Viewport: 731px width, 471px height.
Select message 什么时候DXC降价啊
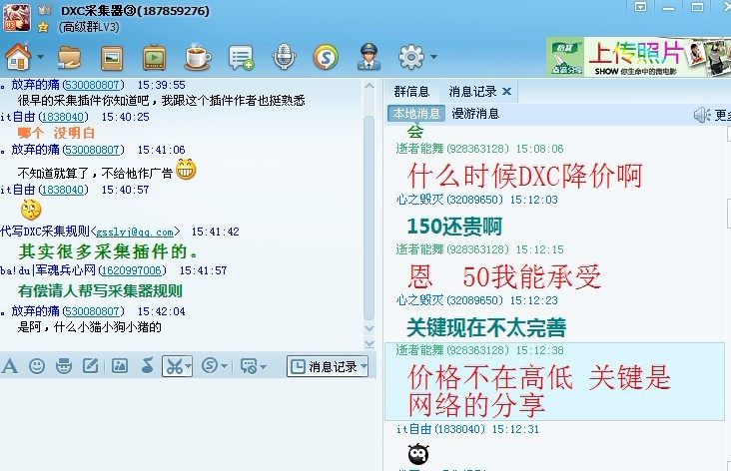tap(524, 176)
